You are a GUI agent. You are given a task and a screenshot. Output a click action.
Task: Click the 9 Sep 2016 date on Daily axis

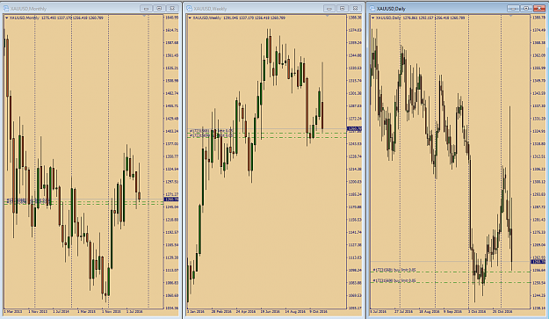pos(453,311)
